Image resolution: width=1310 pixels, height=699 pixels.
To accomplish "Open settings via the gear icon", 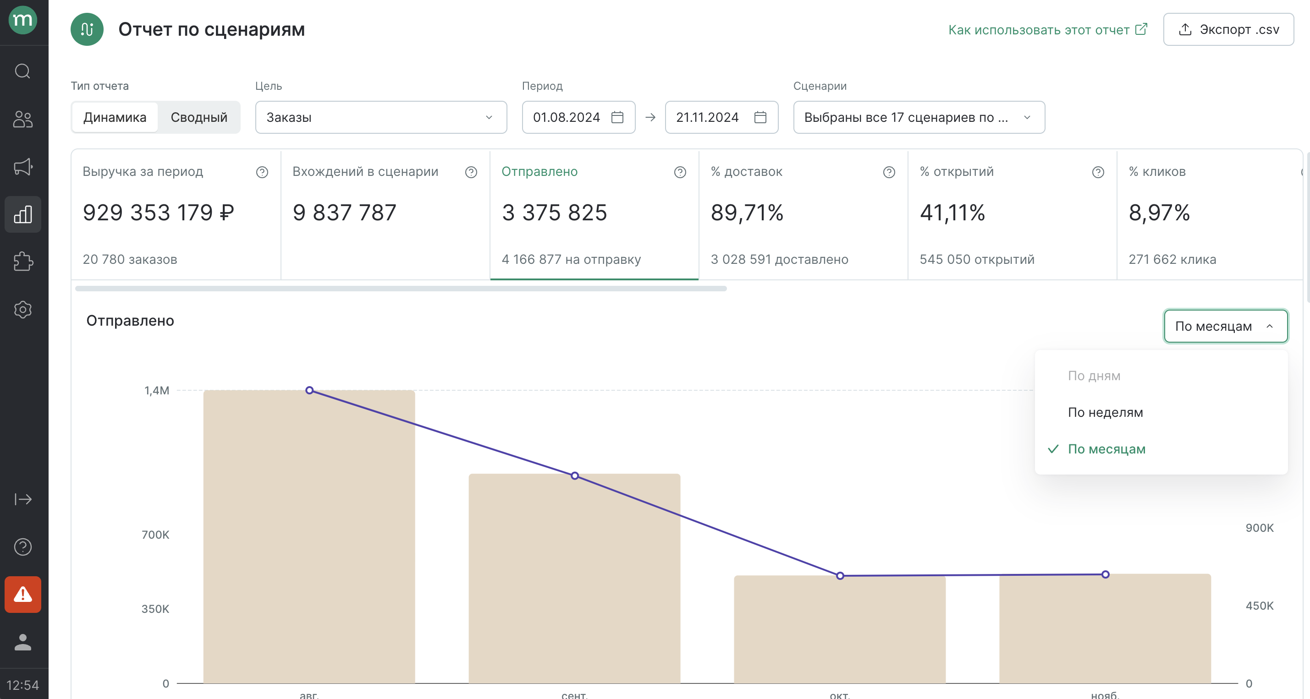I will click(23, 310).
